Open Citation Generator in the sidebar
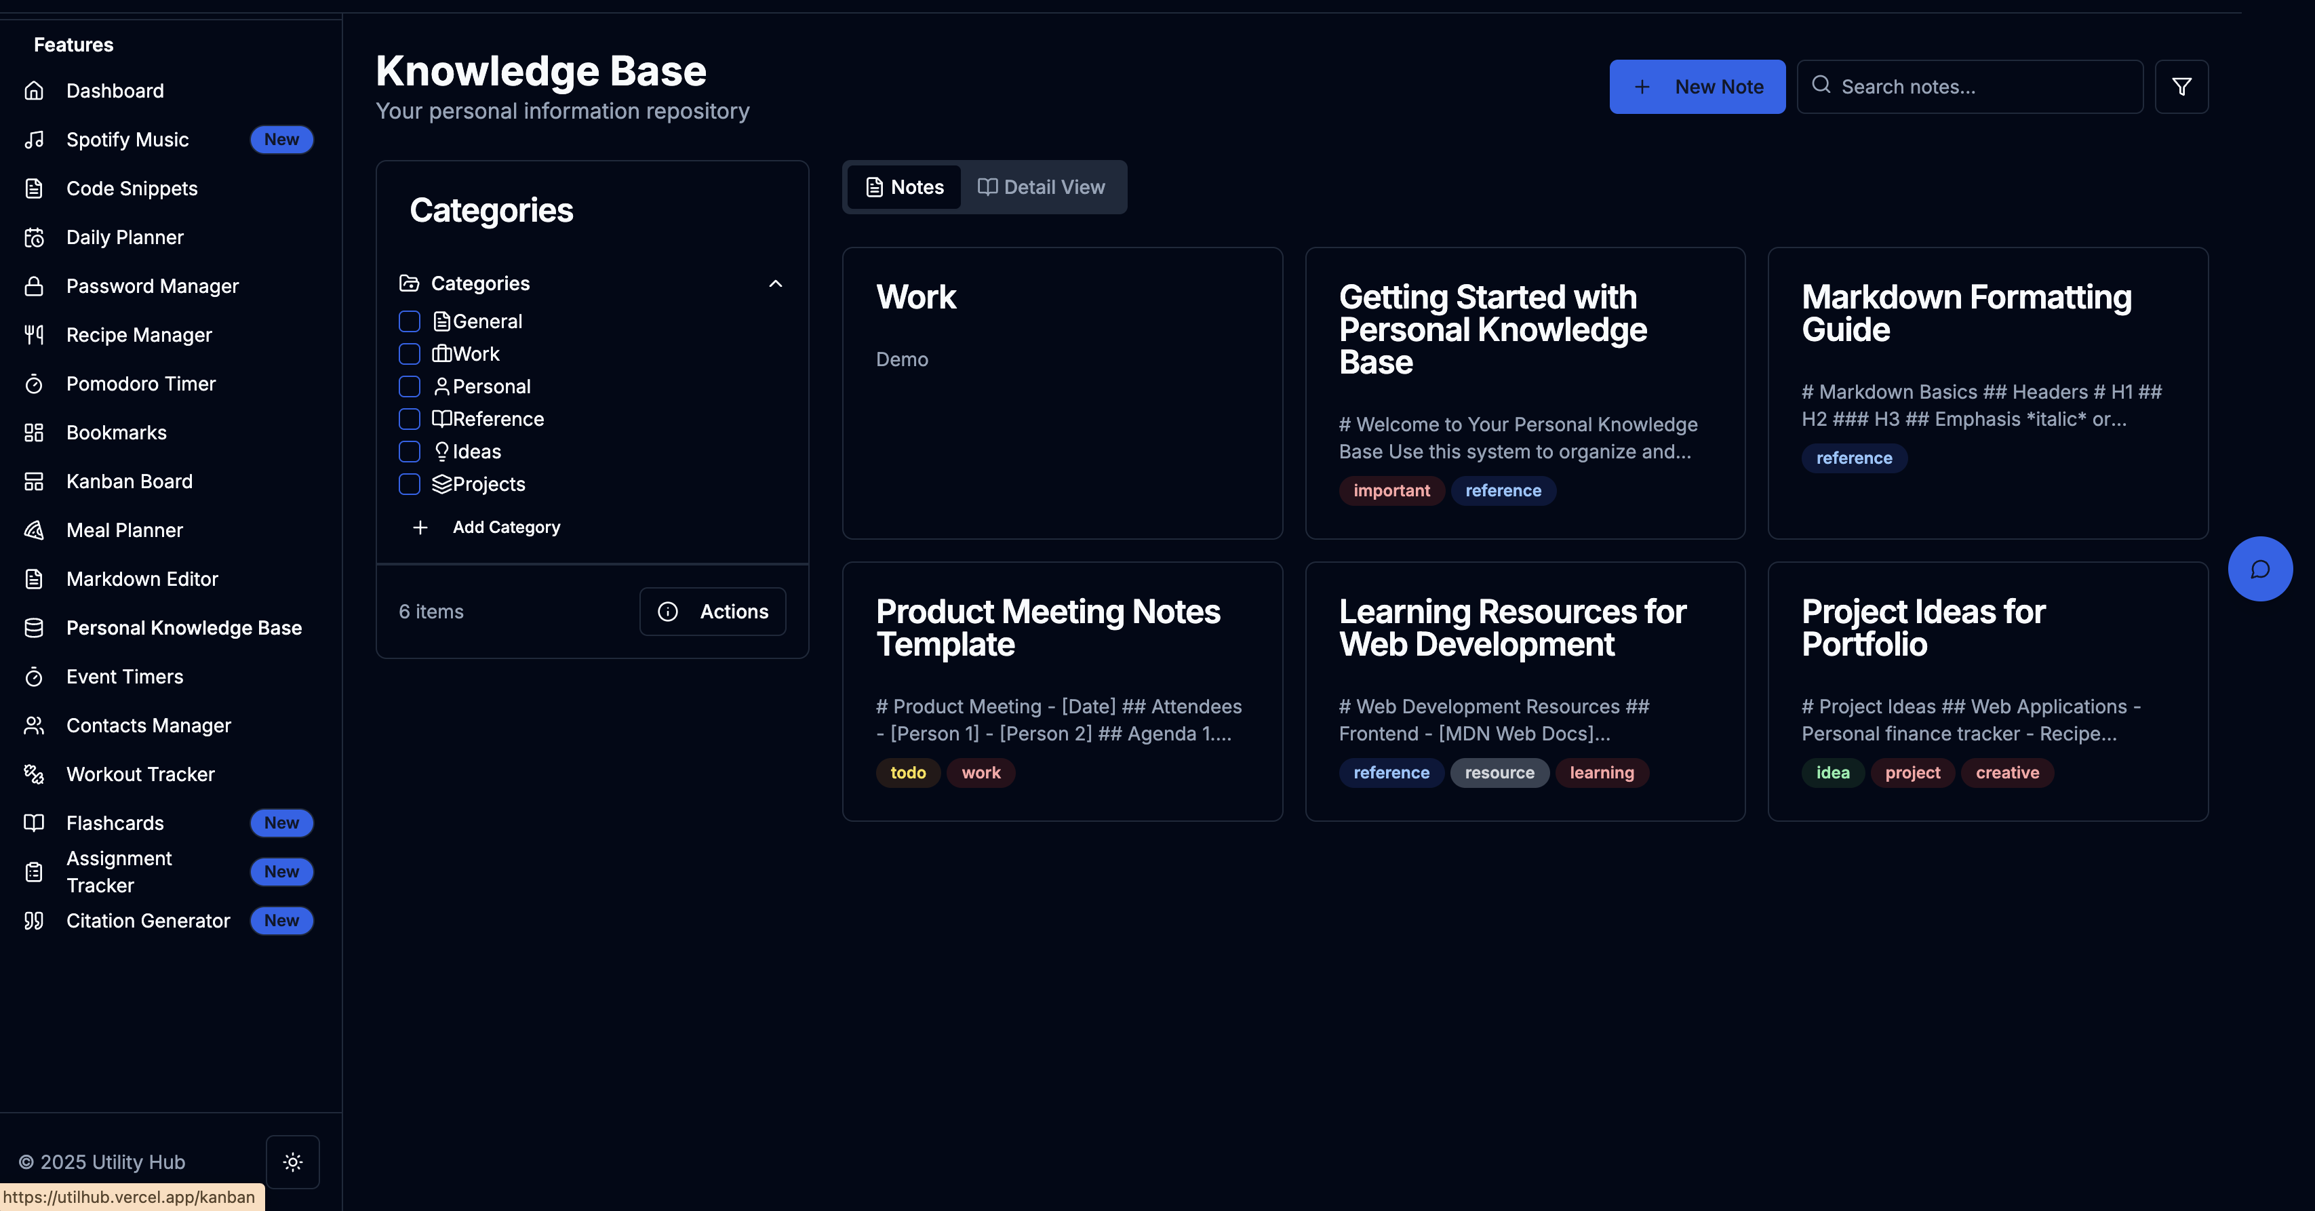2315x1211 pixels. pos(149,921)
